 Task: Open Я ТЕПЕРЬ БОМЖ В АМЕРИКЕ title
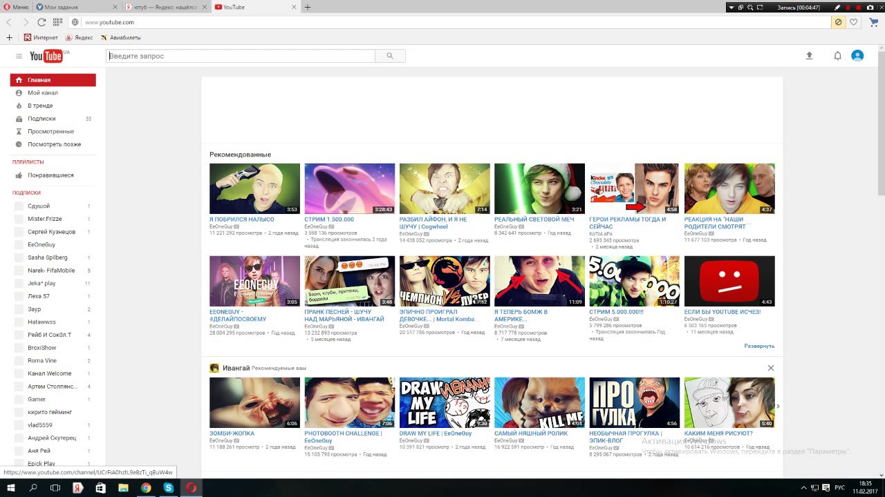tap(521, 315)
